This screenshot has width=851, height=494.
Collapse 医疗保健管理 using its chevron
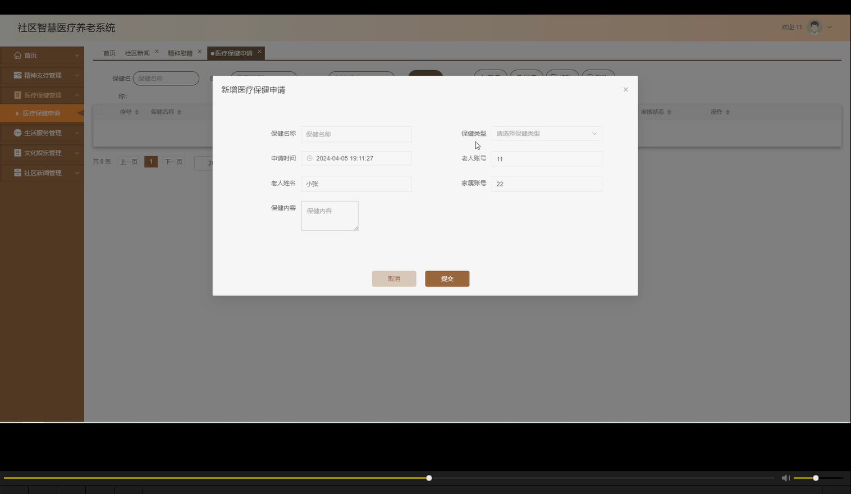coord(77,95)
